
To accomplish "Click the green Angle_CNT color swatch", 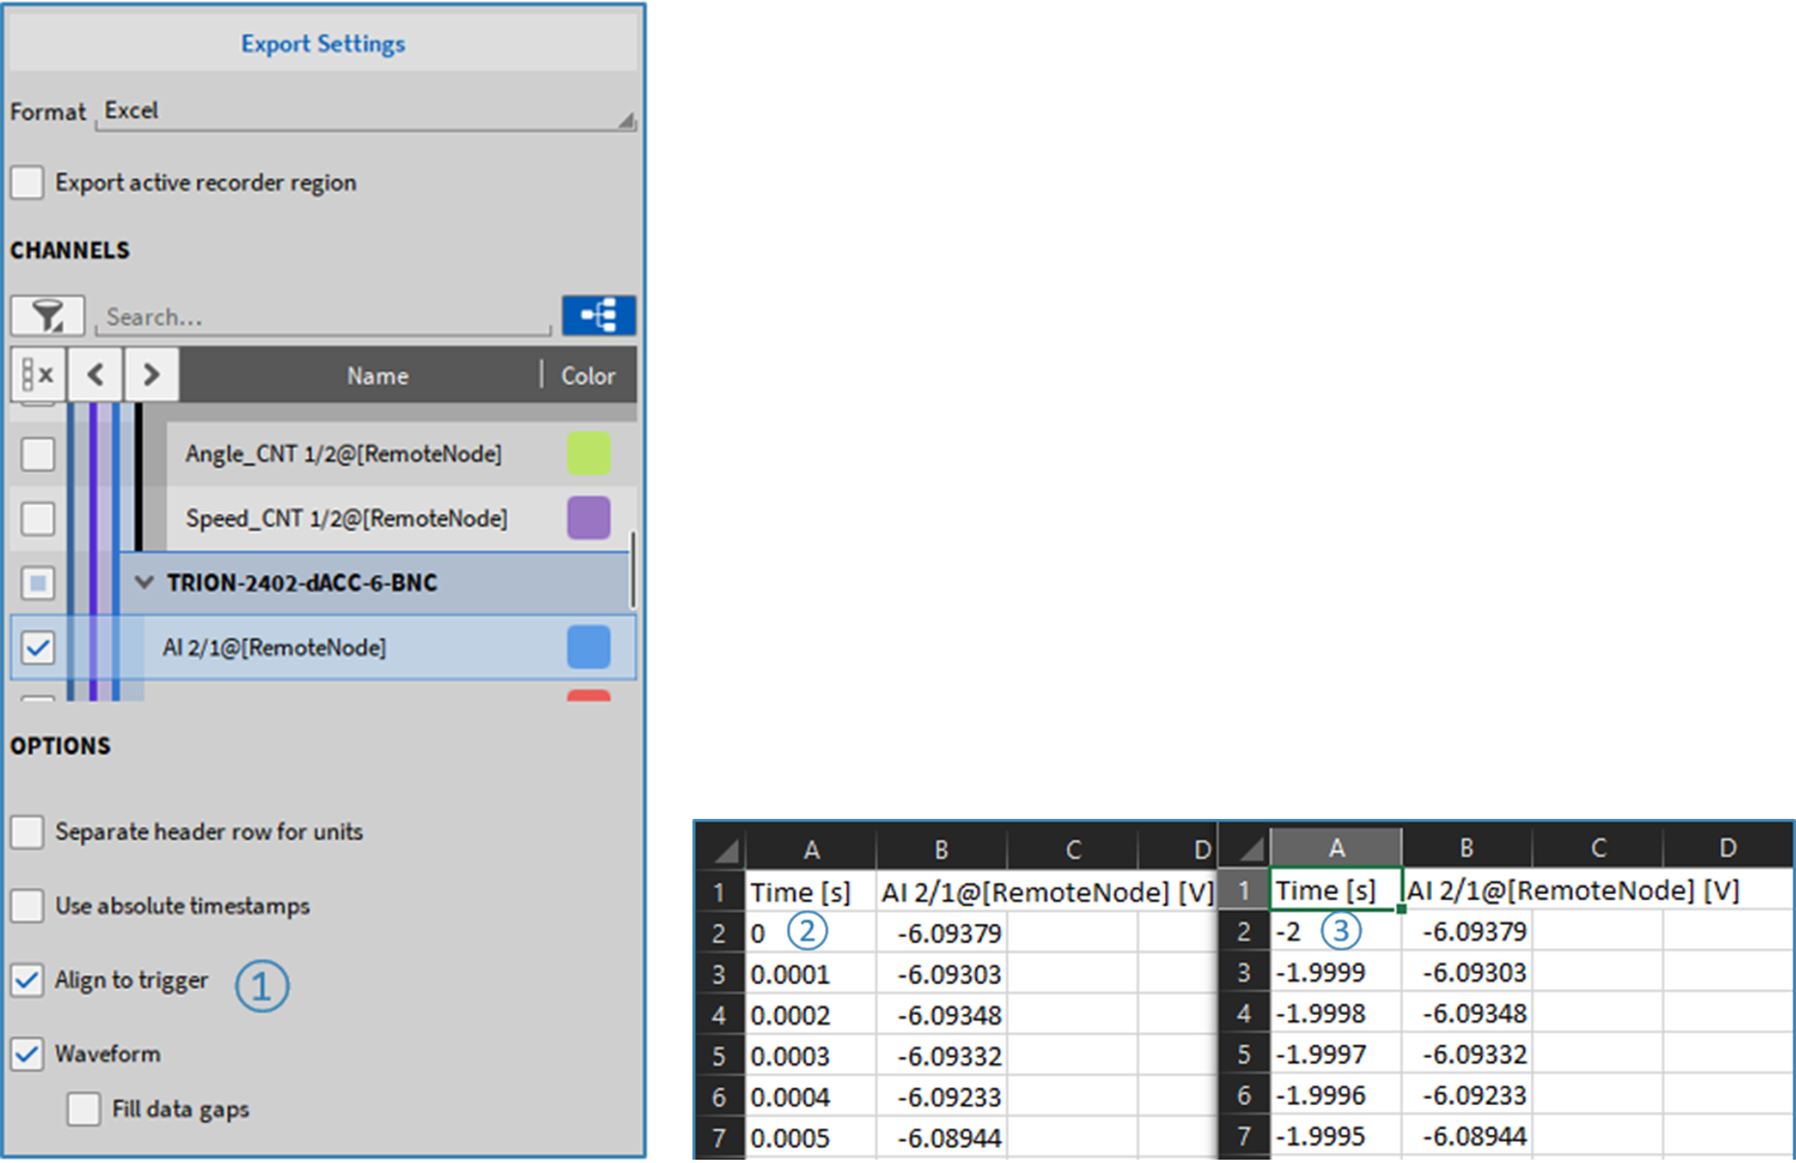I will coord(588,453).
